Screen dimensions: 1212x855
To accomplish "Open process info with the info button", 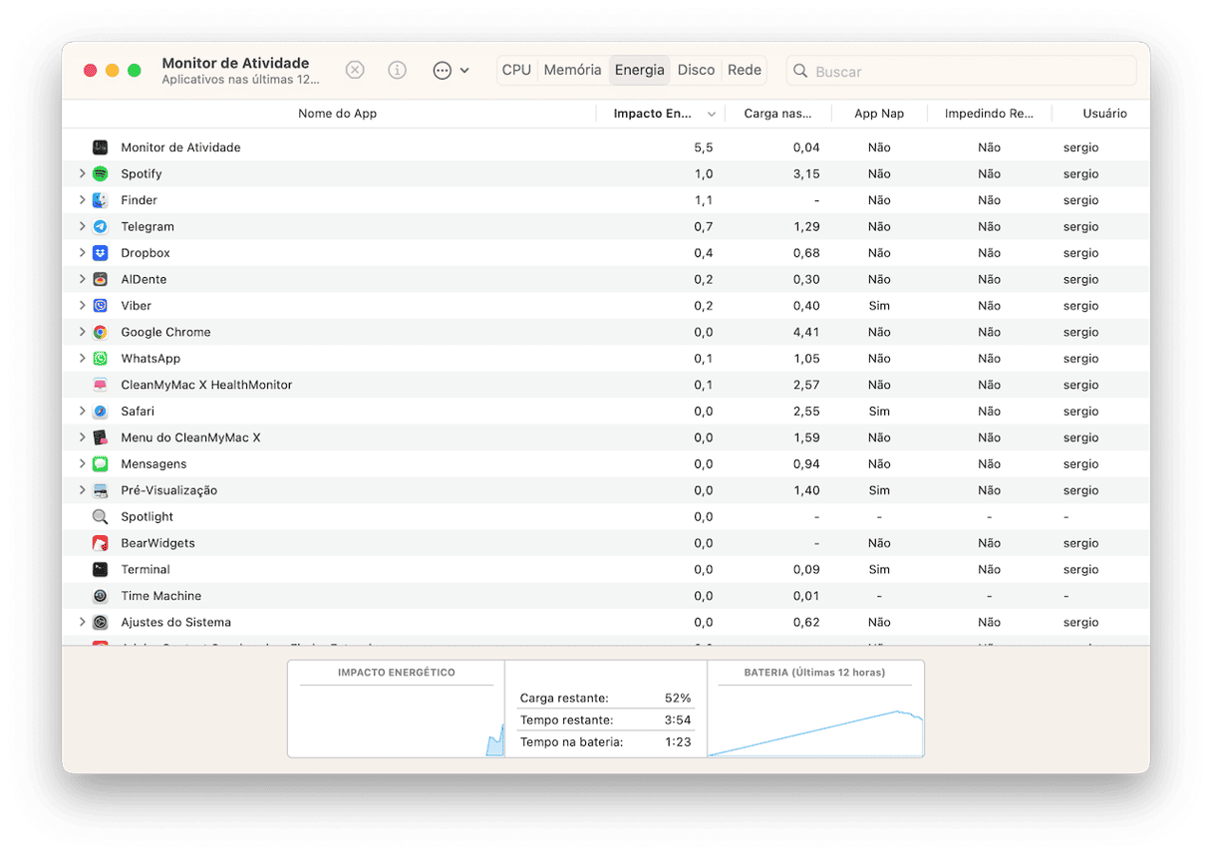I will [397, 70].
